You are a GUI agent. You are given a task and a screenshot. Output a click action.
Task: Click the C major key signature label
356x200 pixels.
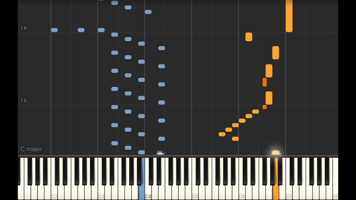pos(31,149)
